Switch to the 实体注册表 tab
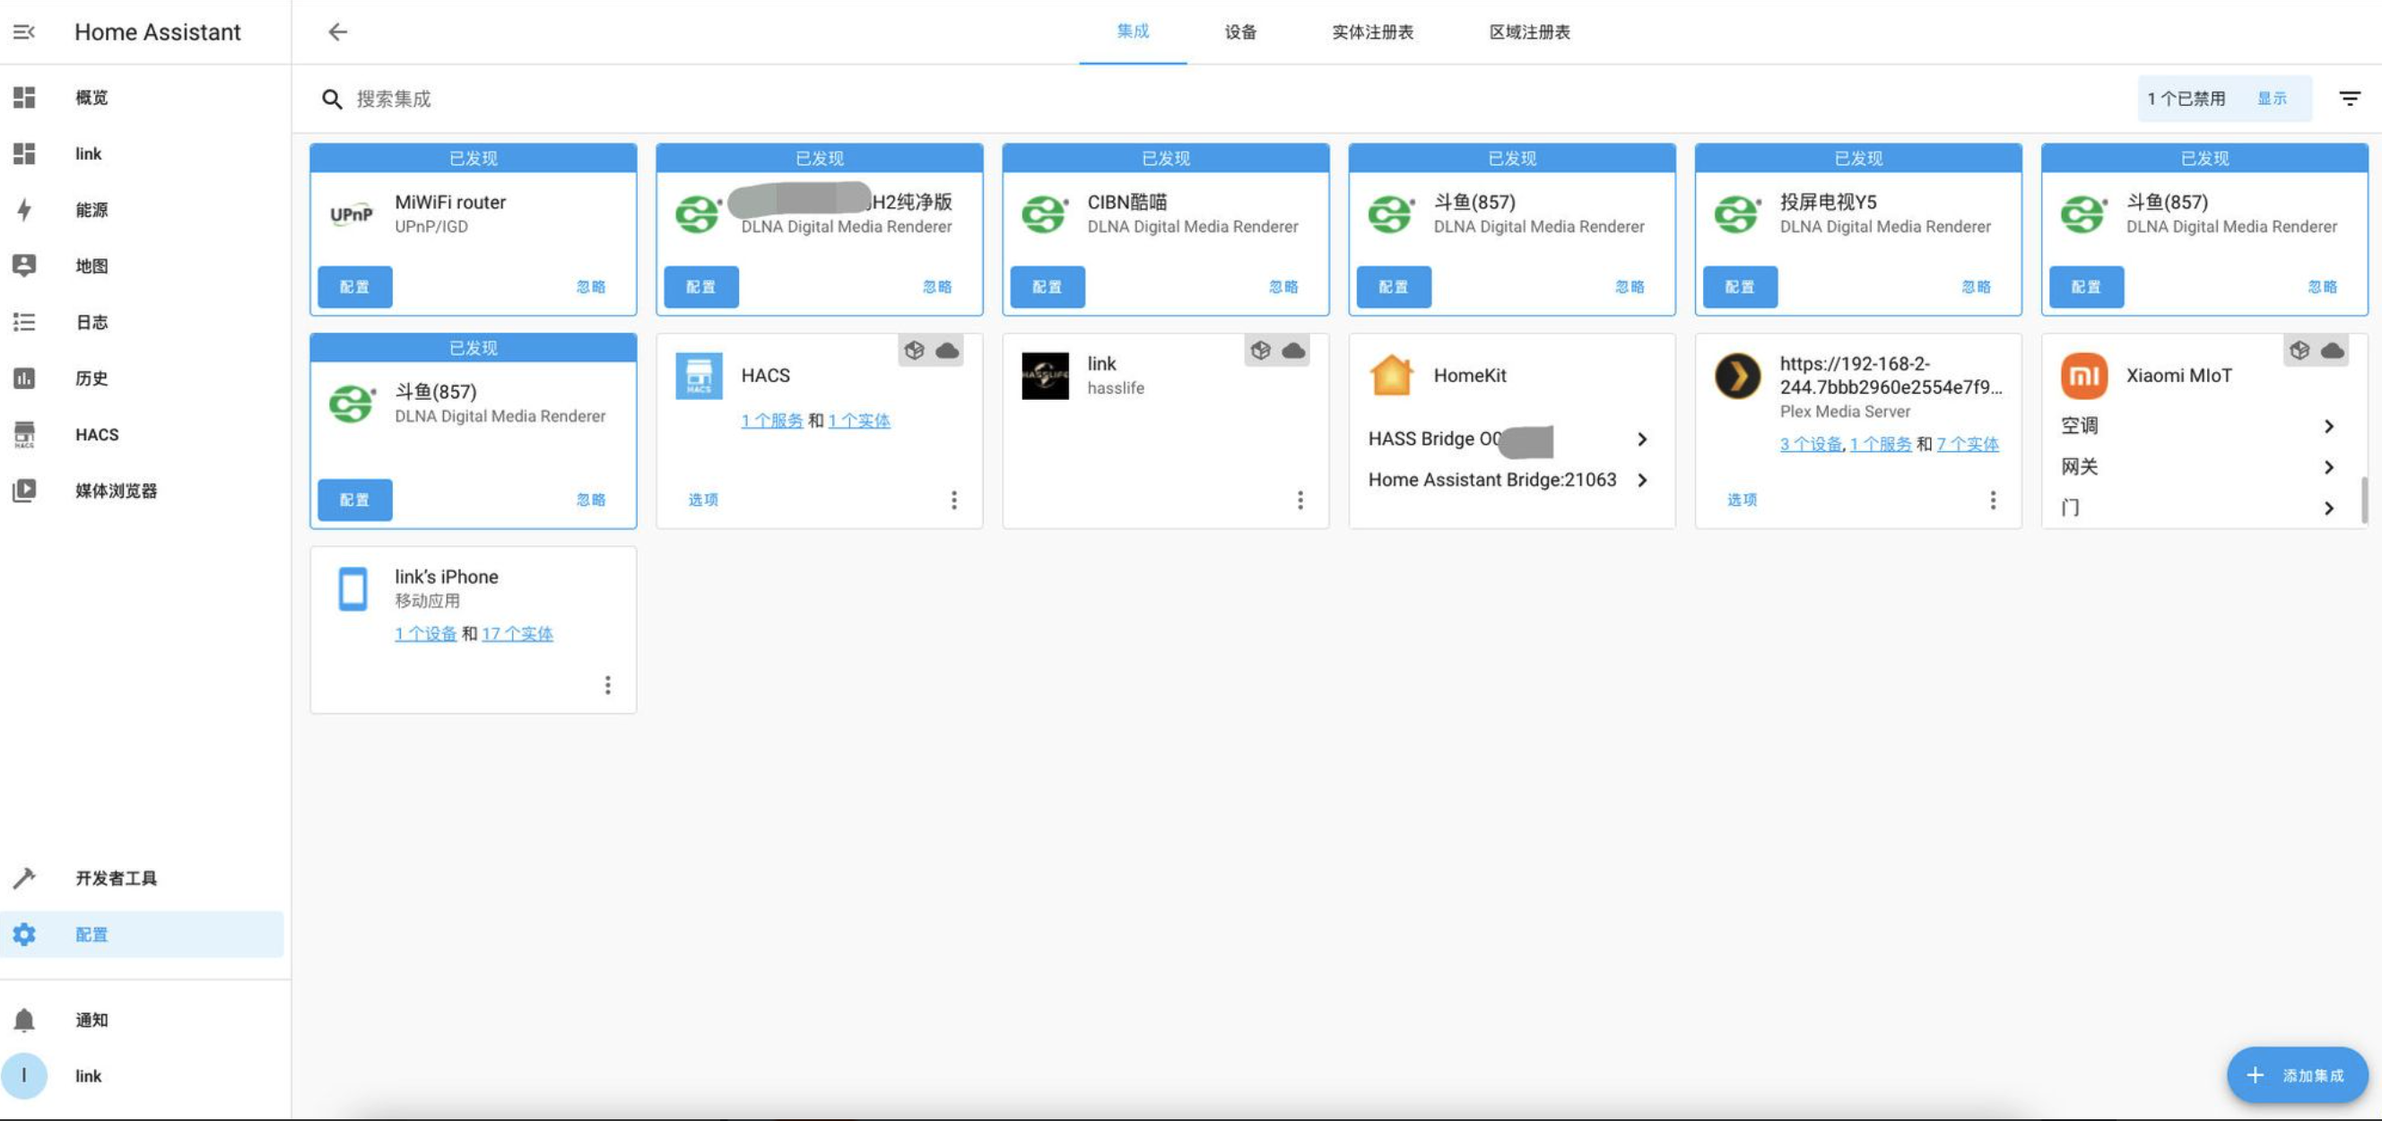The image size is (2382, 1121). tap(1372, 31)
